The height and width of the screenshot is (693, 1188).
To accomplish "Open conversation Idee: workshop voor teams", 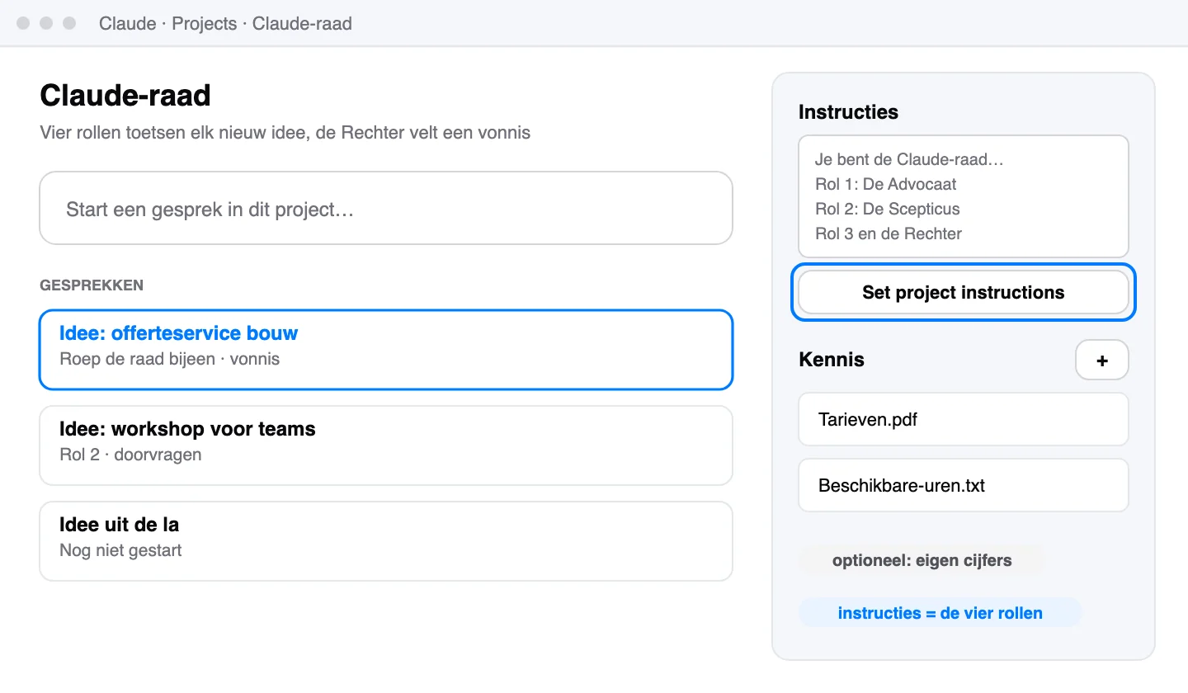I will pyautogui.click(x=386, y=445).
